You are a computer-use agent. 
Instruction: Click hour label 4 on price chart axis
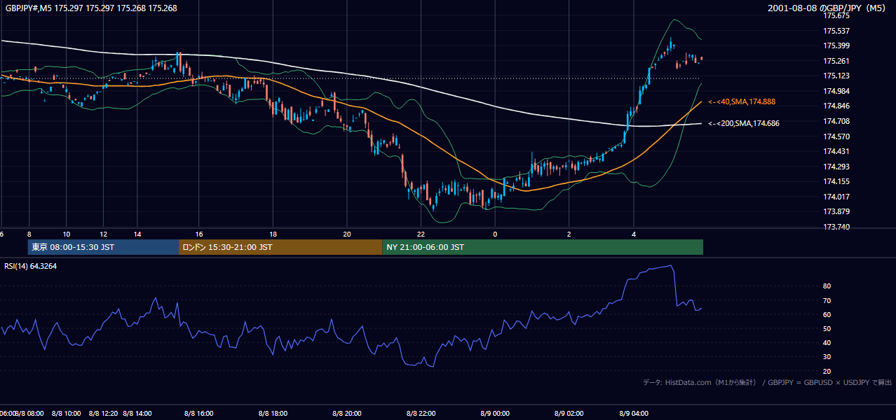[x=634, y=234]
